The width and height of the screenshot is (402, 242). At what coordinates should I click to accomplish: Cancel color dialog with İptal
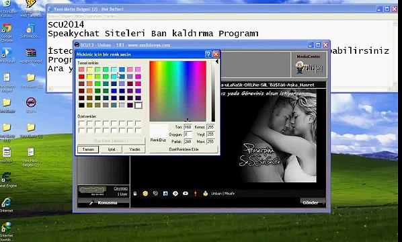[112, 149]
